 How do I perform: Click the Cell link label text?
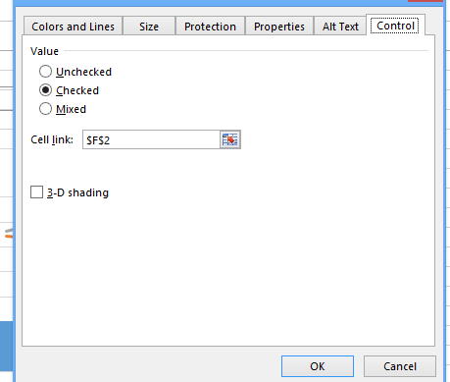[x=52, y=139]
